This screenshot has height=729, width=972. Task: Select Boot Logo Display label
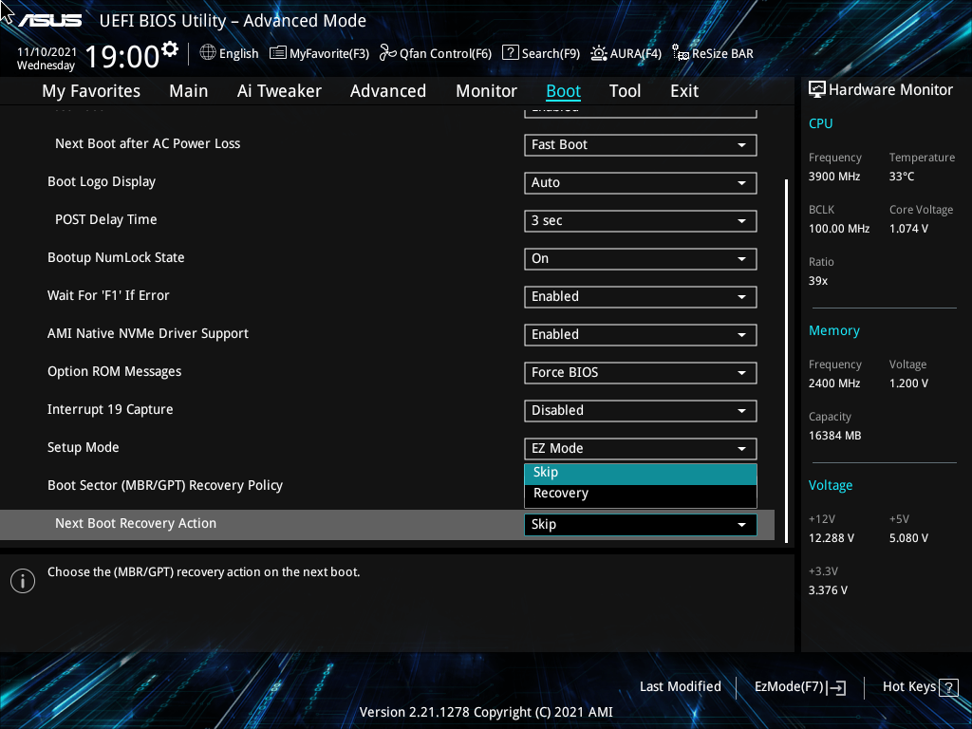tap(102, 182)
